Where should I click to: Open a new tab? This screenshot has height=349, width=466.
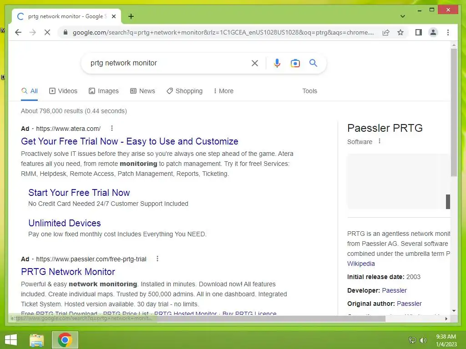pos(131,16)
